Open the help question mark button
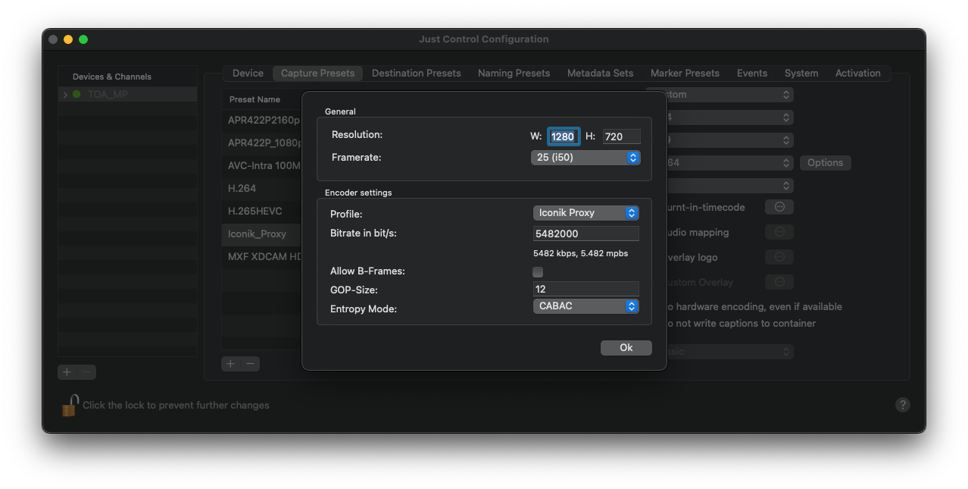The image size is (968, 489). click(902, 405)
